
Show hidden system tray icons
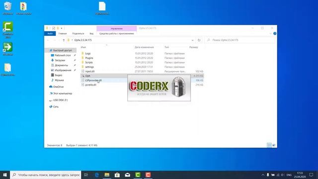(x=263, y=175)
